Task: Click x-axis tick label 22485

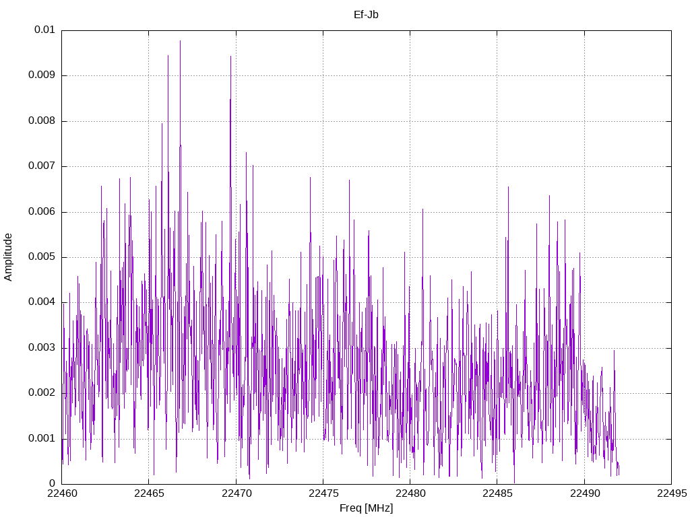Action: (x=497, y=493)
